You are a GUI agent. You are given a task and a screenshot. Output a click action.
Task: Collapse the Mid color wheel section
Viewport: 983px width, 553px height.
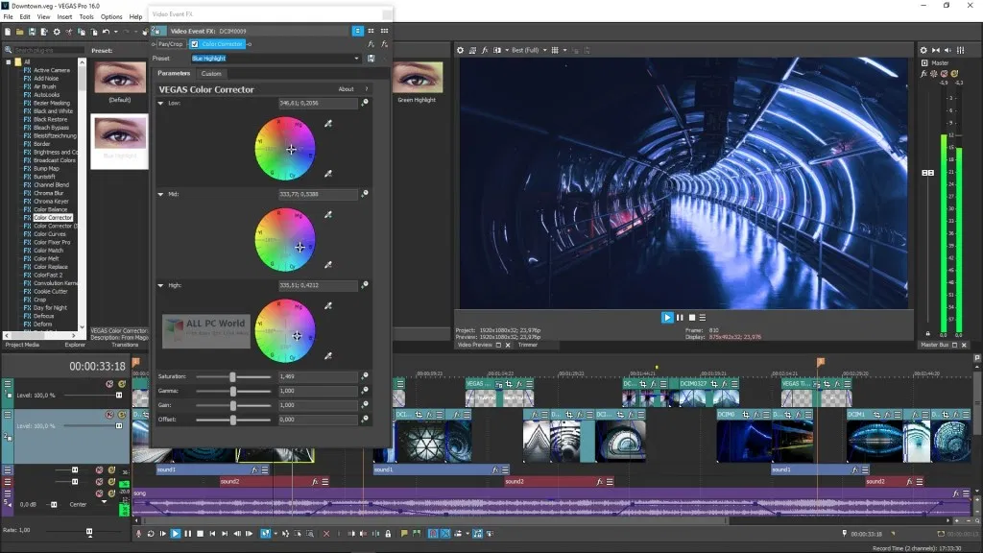pyautogui.click(x=161, y=194)
